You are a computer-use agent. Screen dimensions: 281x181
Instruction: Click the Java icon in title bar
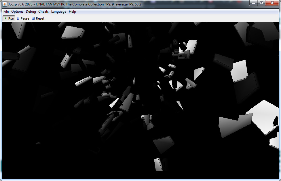pyautogui.click(x=5, y=3)
